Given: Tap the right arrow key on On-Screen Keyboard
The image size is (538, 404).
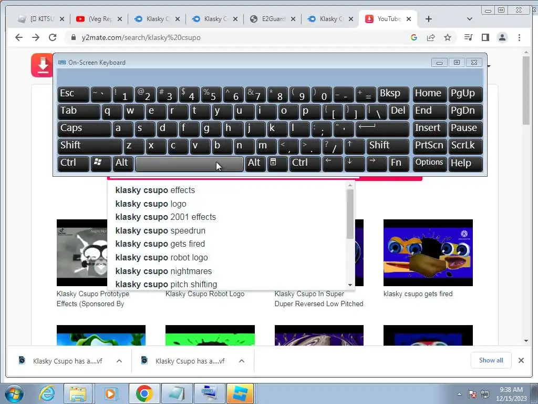Looking at the screenshot, I should [x=376, y=163].
